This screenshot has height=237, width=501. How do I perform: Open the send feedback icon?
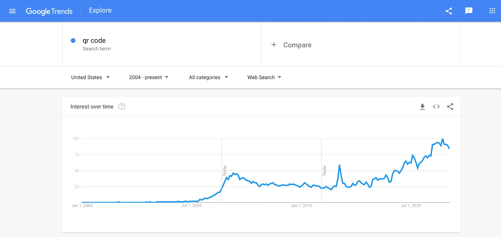point(469,11)
